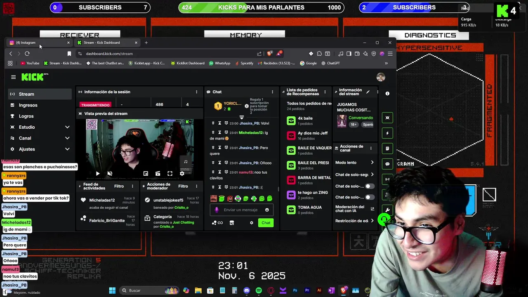Select te hago un ZING reward request
Screen dimensions: 528x297
309,195
